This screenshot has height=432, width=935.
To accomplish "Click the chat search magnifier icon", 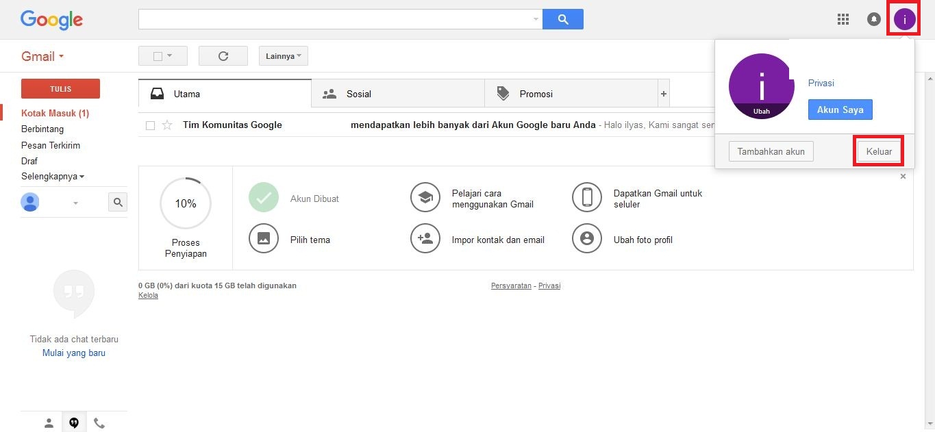I will click(118, 202).
